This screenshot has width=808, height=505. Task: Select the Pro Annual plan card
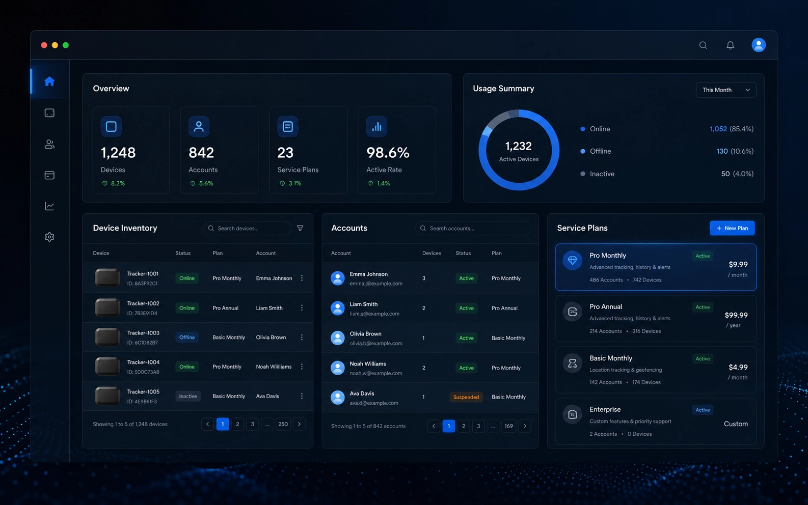pyautogui.click(x=656, y=319)
